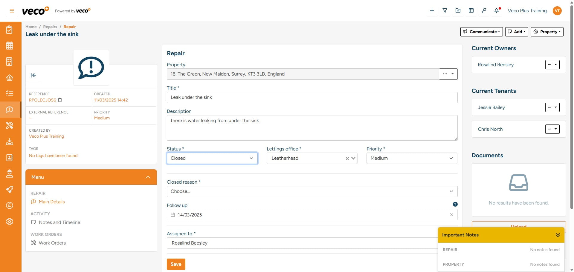Go to Work Orders in the menu
The height and width of the screenshot is (272, 574).
(x=52, y=243)
